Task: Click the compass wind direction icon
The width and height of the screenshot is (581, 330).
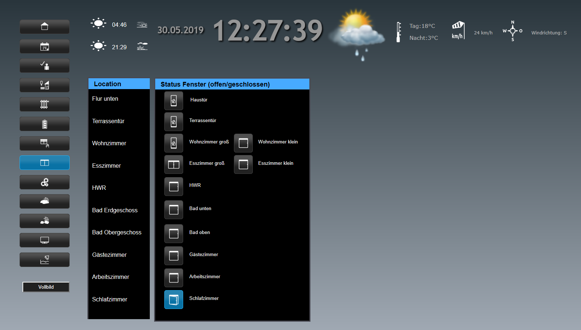Action: point(512,31)
